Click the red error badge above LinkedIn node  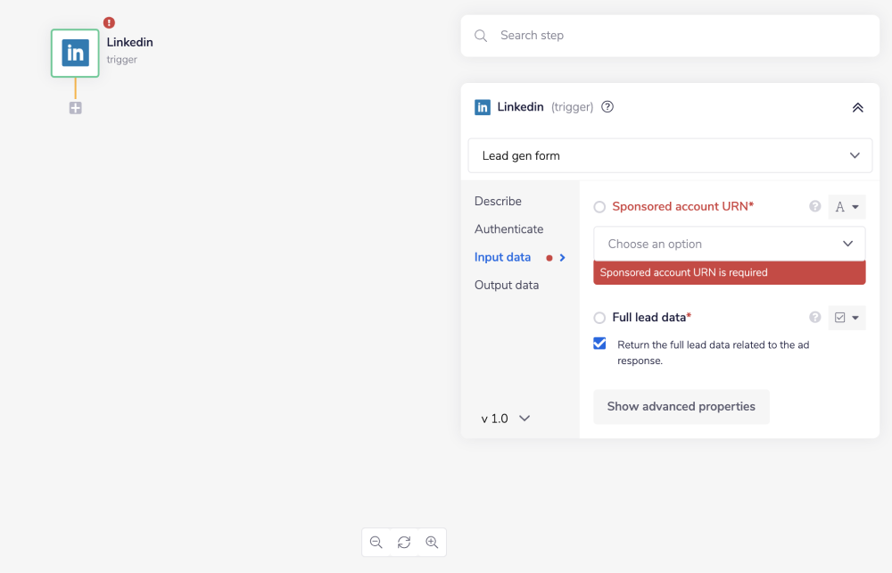click(x=108, y=22)
